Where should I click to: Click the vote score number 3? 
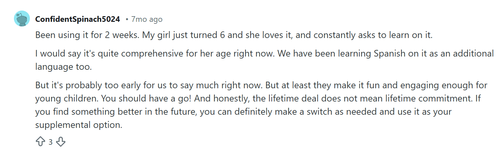click(50, 142)
